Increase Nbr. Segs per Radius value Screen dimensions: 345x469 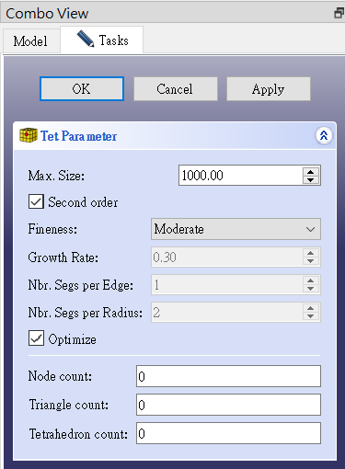311,308
